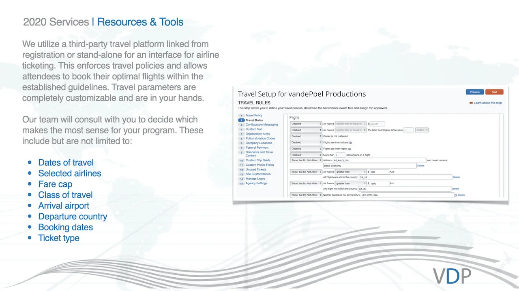Screen dimensions: 519x291
Task: Open the dollars unit dropdown
Action: [422, 130]
